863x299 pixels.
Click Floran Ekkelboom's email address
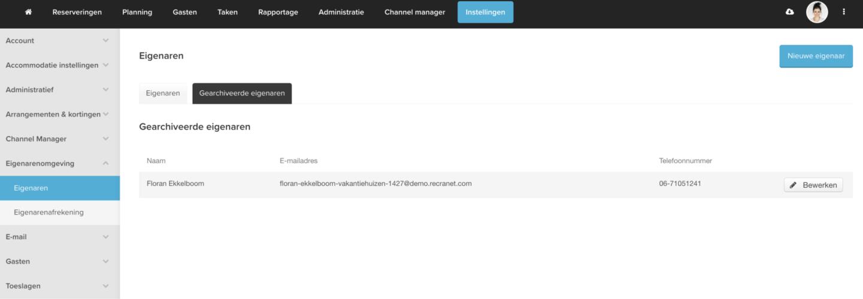pyautogui.click(x=376, y=184)
